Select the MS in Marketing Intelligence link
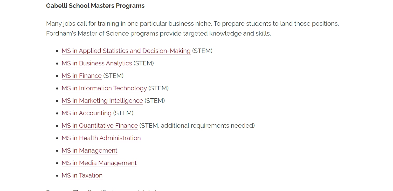The width and height of the screenshot is (393, 191). (102, 101)
